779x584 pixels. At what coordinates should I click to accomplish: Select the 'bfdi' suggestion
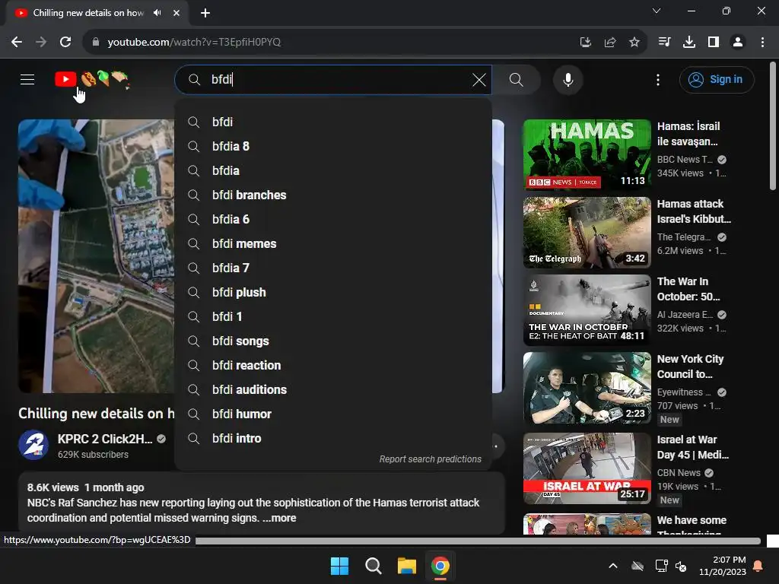pyautogui.click(x=333, y=122)
